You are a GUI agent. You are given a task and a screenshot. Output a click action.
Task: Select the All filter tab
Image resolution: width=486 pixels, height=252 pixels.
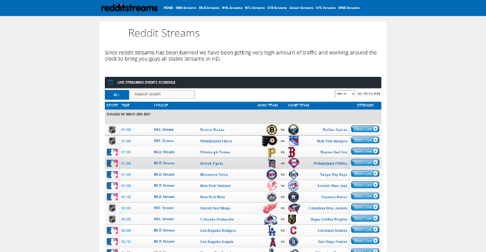(117, 95)
